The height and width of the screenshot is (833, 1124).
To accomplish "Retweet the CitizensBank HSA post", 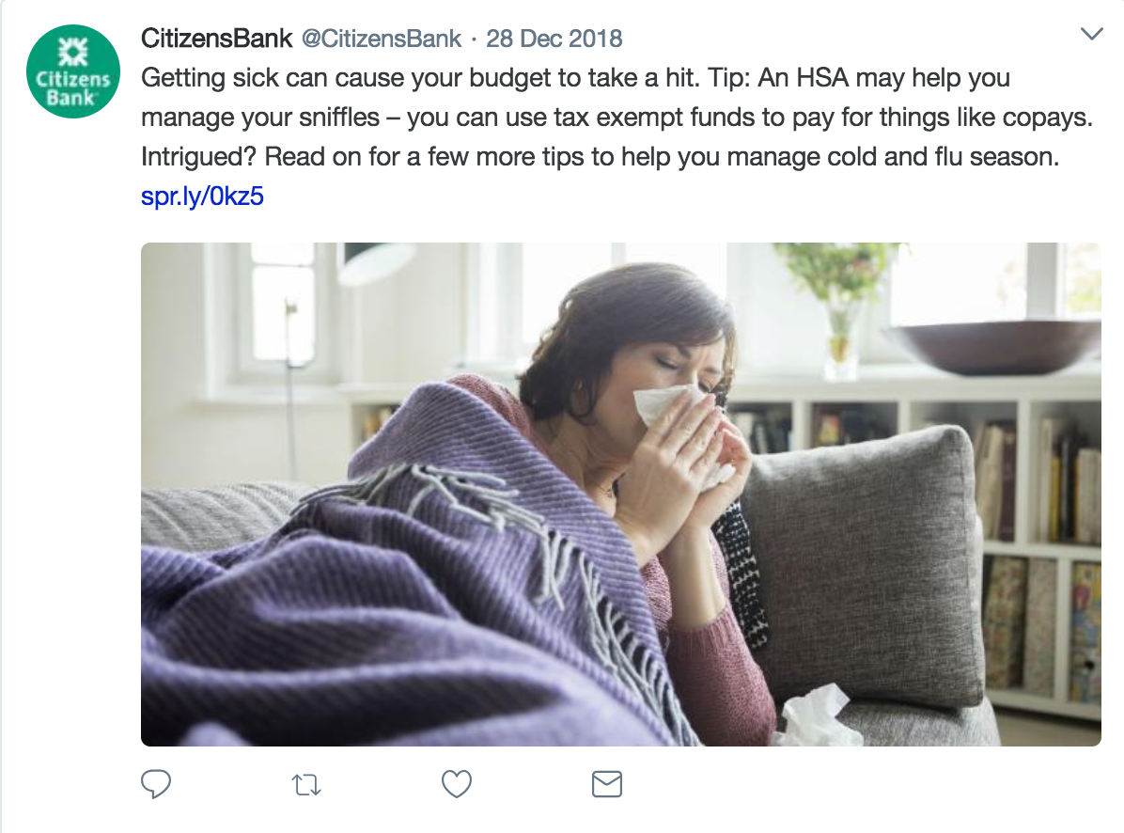I will tap(306, 785).
